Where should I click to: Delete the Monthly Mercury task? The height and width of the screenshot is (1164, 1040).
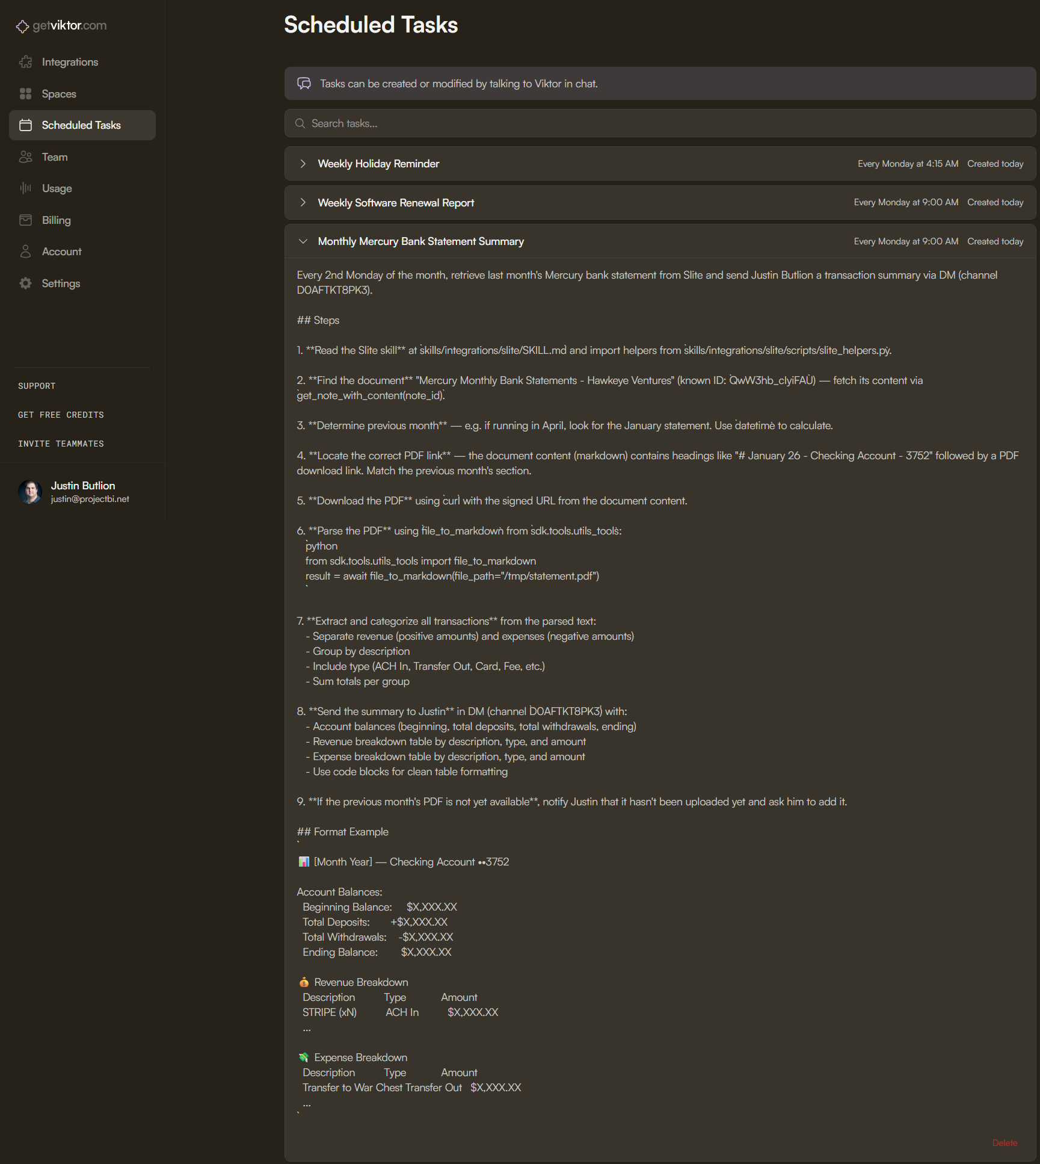(x=1005, y=1143)
